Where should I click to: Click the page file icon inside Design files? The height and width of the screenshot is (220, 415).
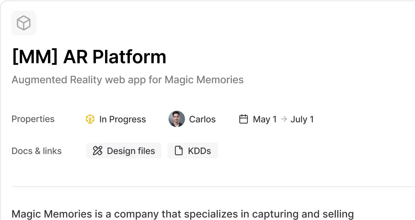[97, 151]
